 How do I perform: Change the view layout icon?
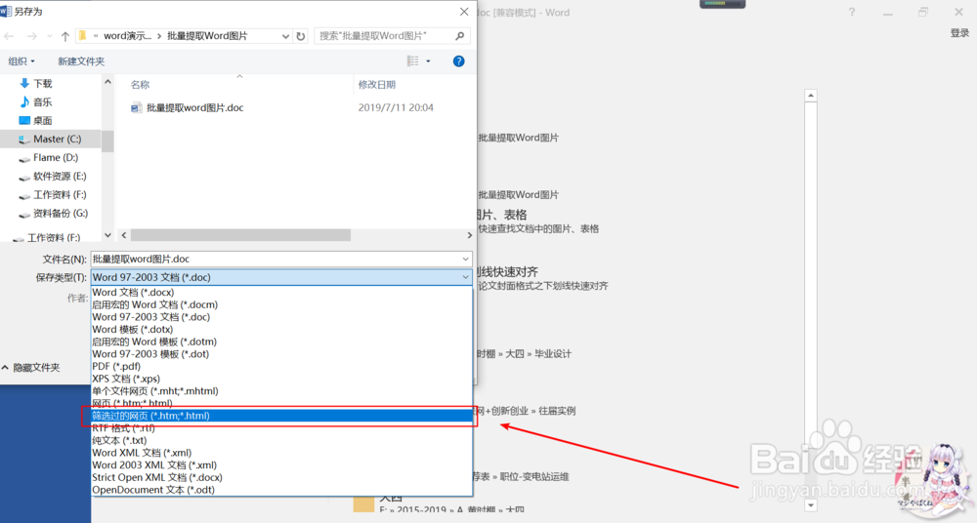tap(412, 60)
